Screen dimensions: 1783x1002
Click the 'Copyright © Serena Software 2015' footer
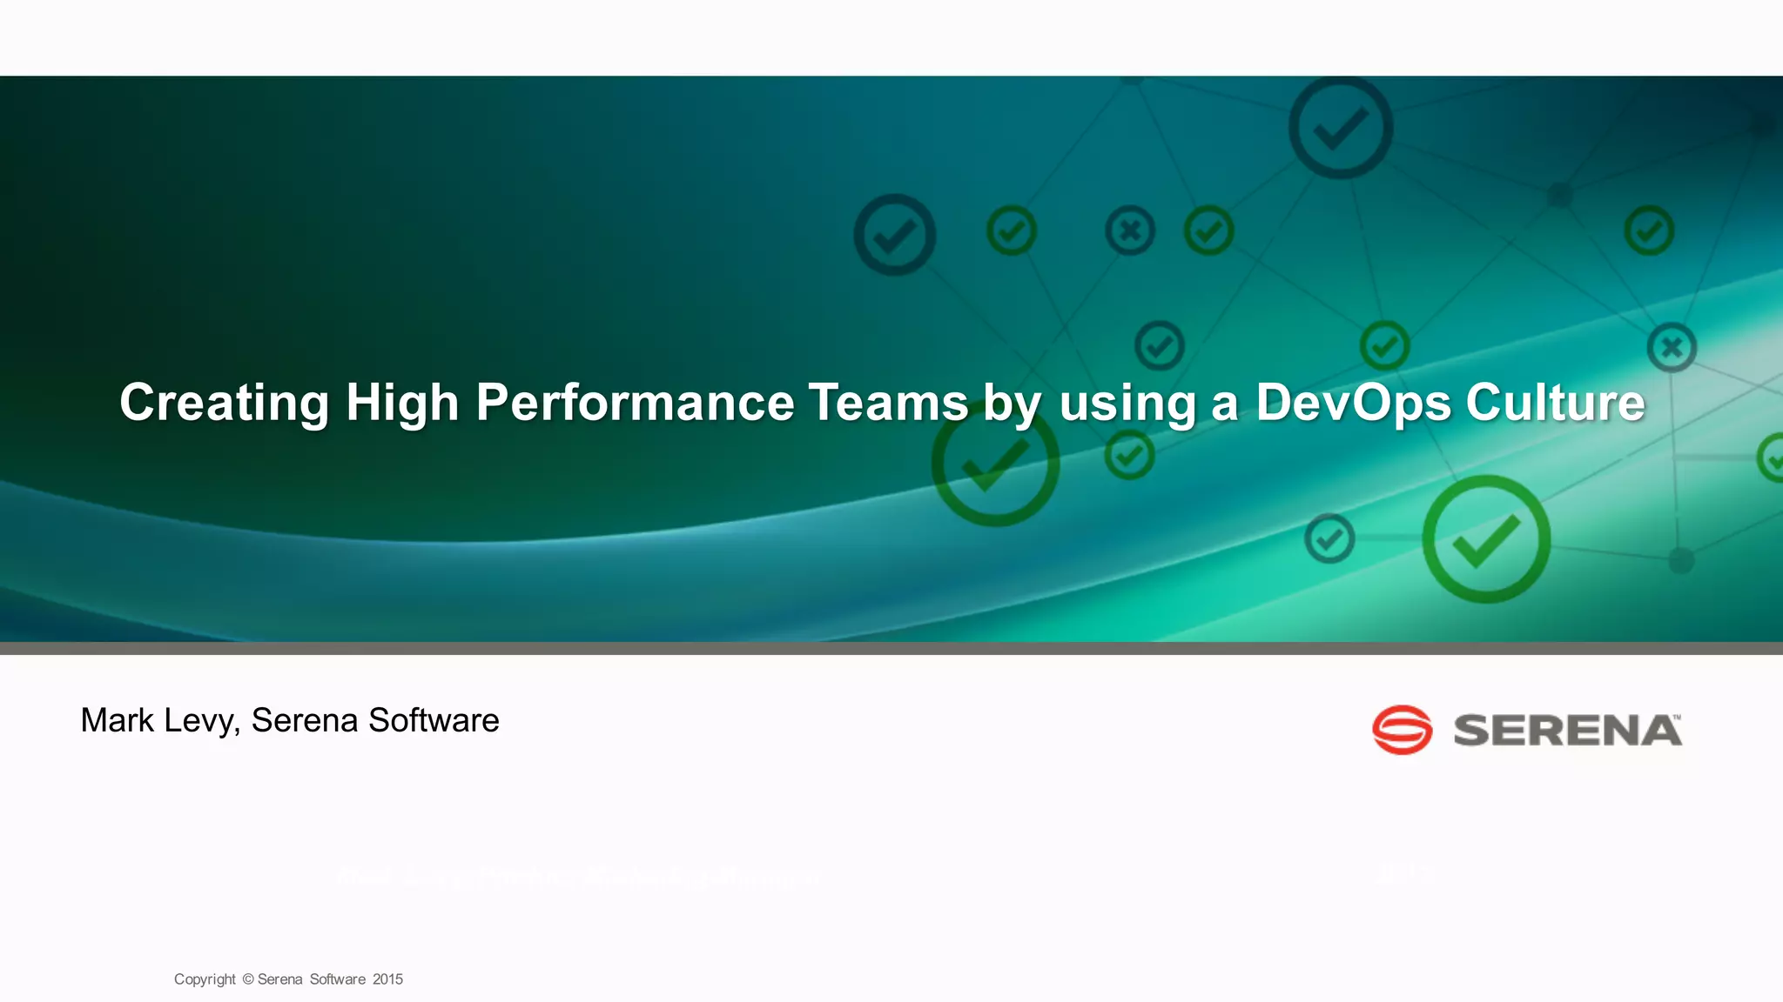click(x=288, y=979)
